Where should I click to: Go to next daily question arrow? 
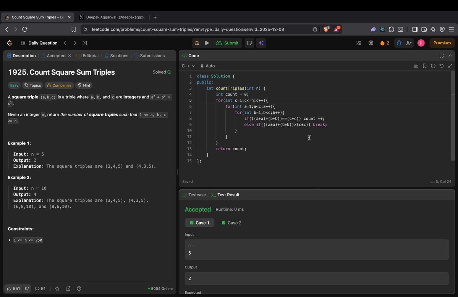pyautogui.click(x=75, y=43)
